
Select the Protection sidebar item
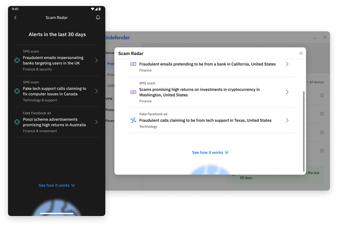coord(111,64)
